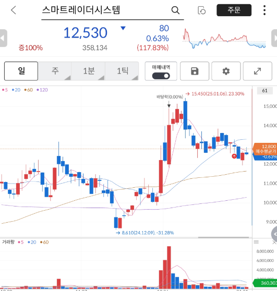Open the volume panel menu lines icon
Image resolution: width=277 pixels, height=291 pixels.
pyautogui.click(x=256, y=242)
